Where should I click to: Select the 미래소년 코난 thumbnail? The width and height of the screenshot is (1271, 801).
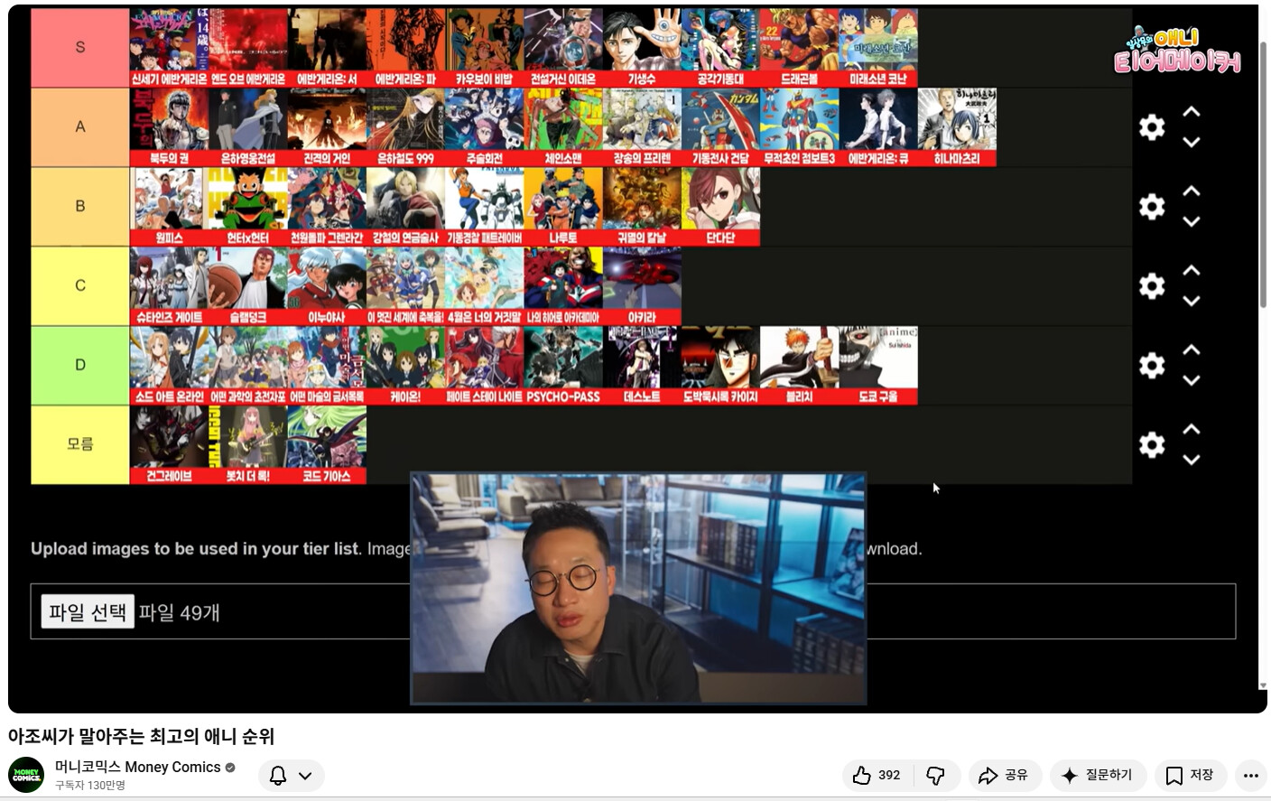878,48
